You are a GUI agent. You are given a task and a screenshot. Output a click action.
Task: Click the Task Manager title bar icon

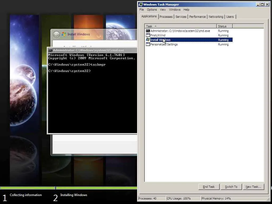point(141,5)
